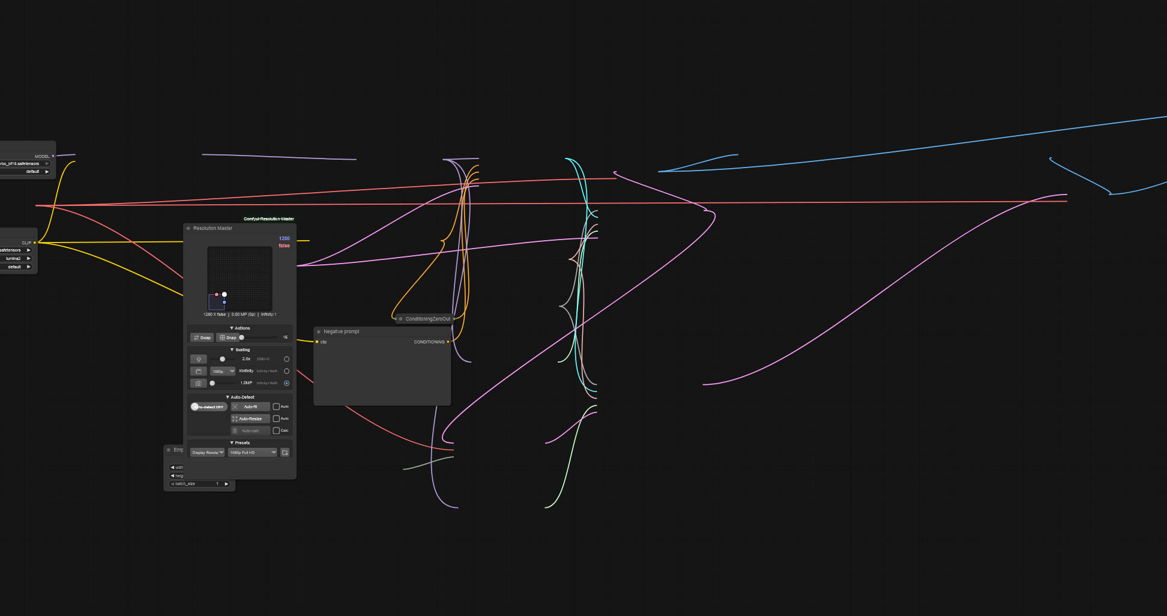Click the ConditioningZeroOut output socket

click(x=453, y=319)
